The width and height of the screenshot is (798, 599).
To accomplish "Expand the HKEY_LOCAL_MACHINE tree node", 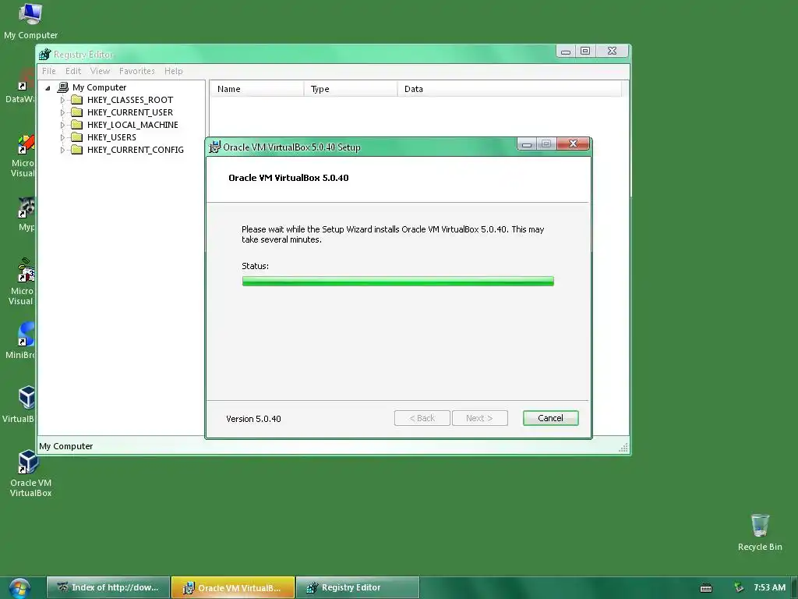I will coord(62,125).
